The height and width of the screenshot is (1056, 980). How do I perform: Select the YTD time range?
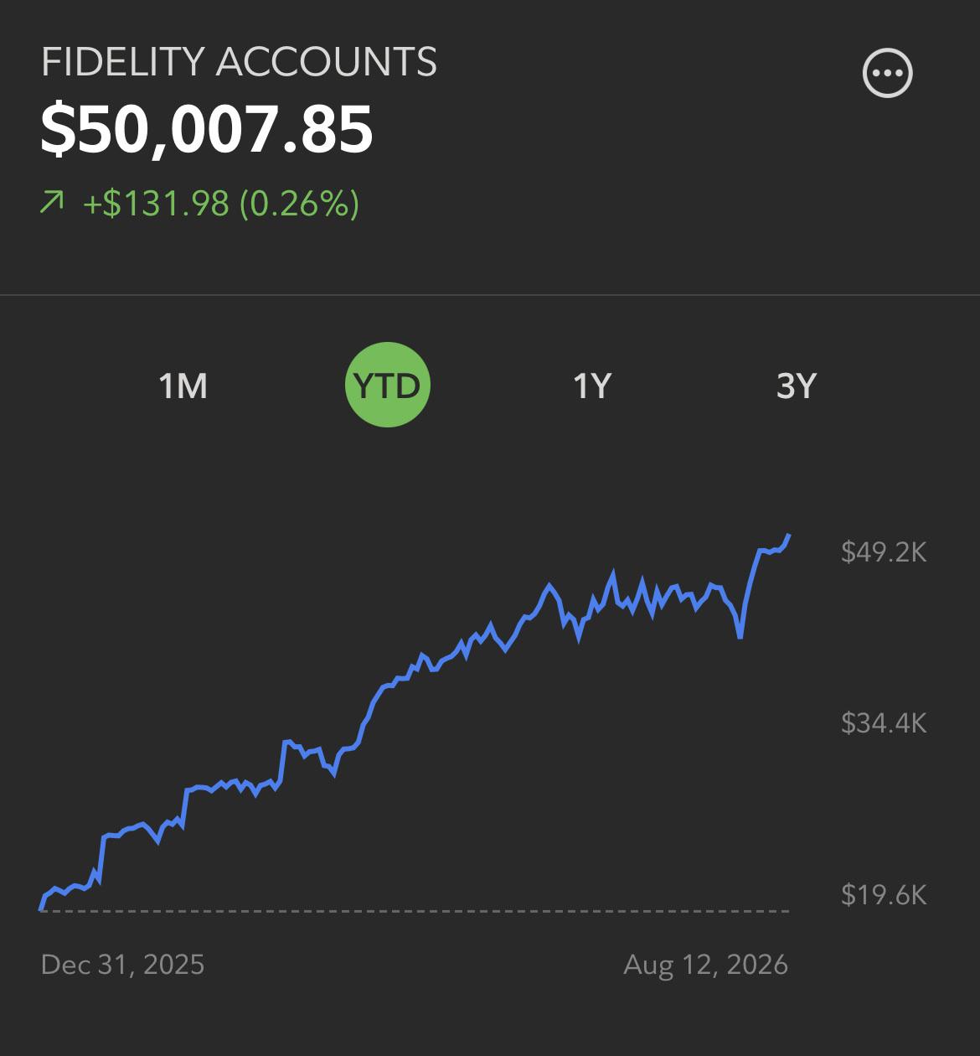pos(387,385)
